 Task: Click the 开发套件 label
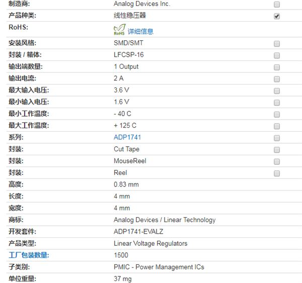click(22, 231)
